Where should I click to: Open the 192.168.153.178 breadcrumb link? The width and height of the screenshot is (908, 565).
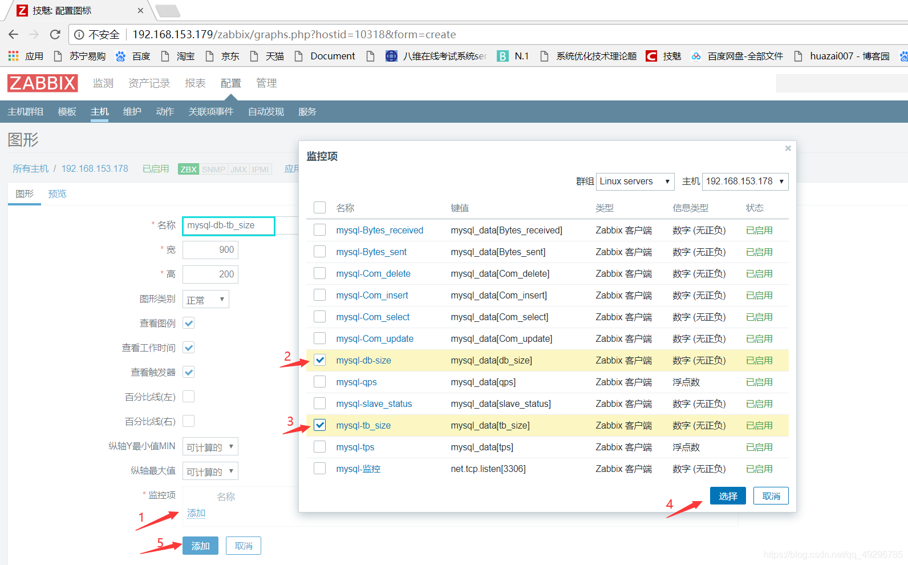95,169
